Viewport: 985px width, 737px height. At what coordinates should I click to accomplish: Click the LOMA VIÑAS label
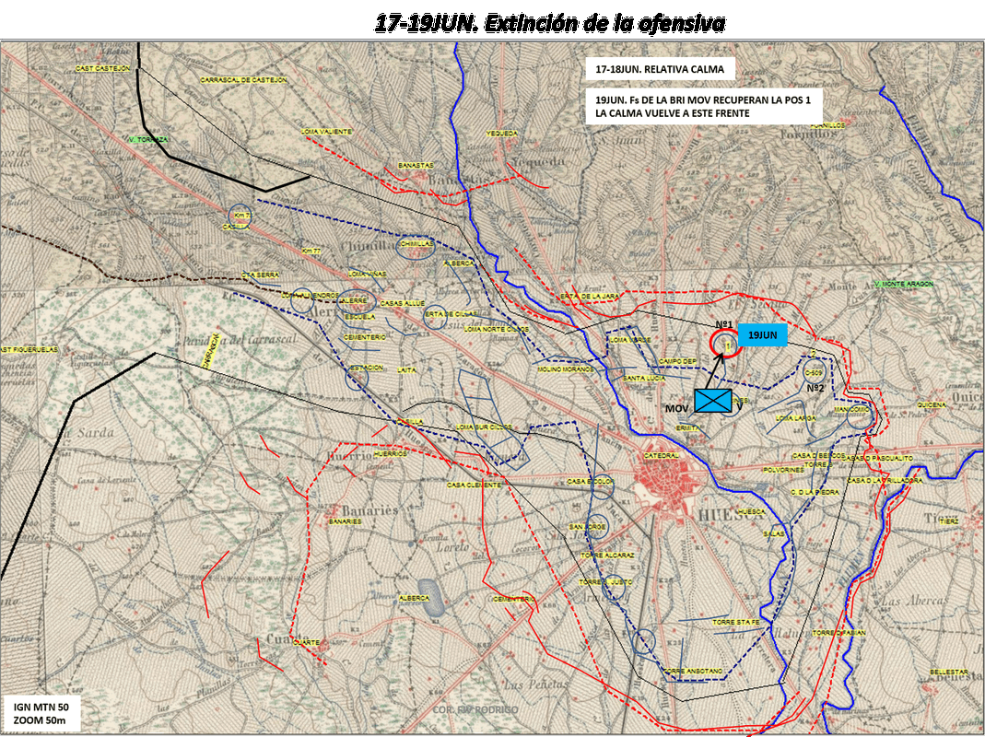[x=368, y=274]
